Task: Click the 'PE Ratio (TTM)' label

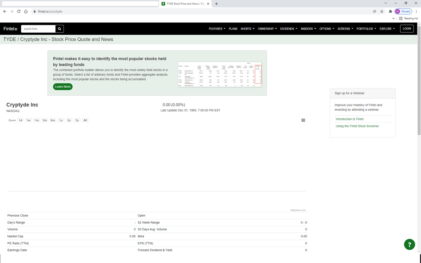Action: click(x=18, y=243)
